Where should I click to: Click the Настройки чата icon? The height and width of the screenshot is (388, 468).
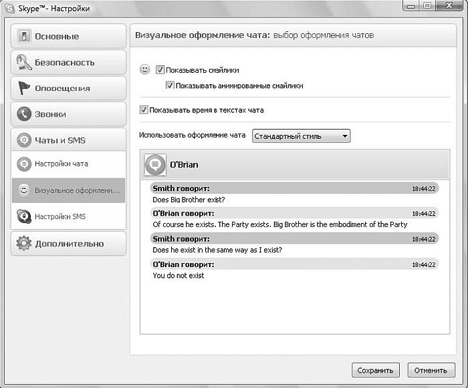24,164
